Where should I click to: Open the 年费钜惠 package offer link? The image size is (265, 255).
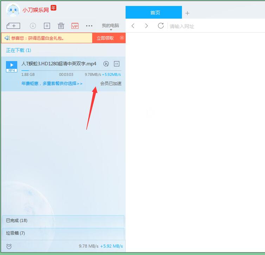(x=52, y=84)
